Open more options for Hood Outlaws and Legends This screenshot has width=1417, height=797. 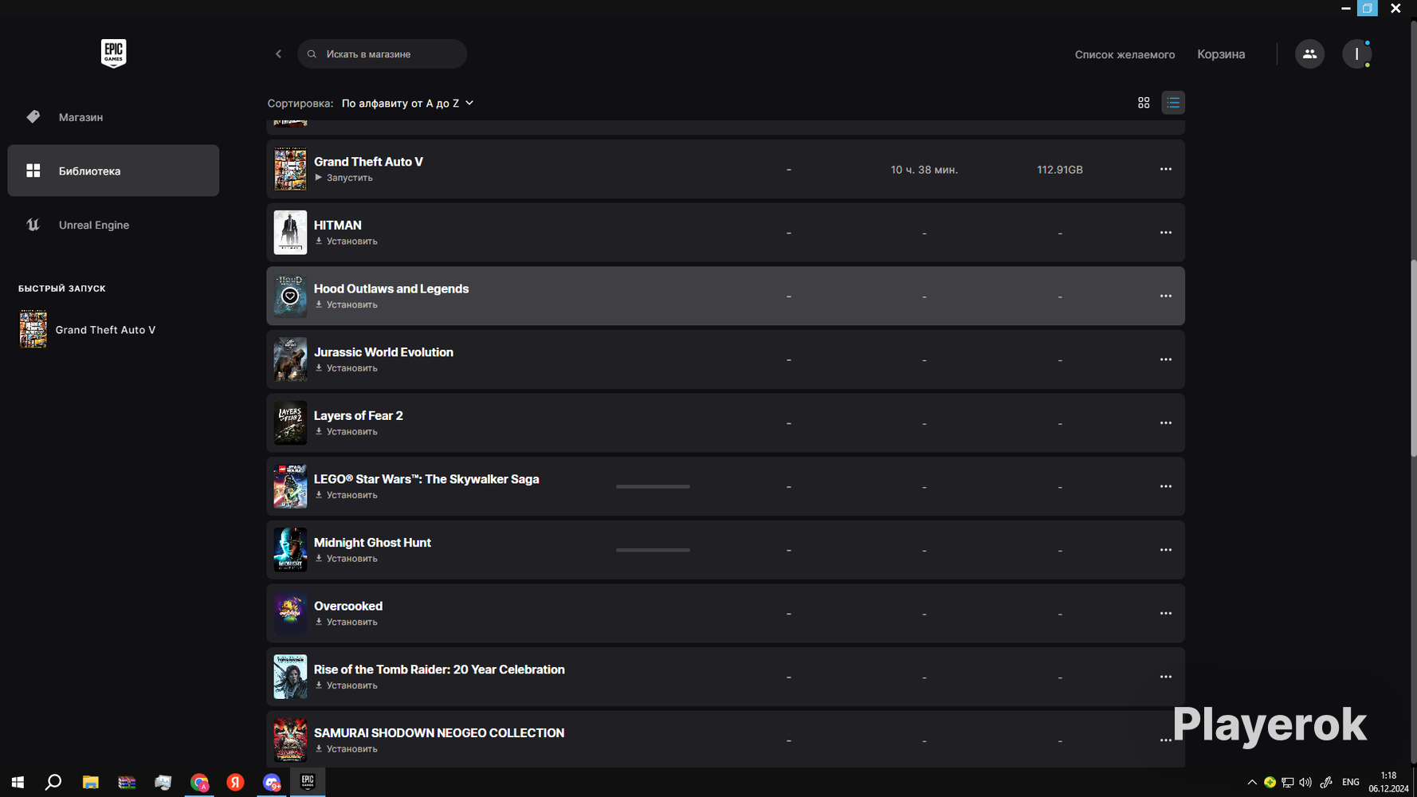(1166, 296)
